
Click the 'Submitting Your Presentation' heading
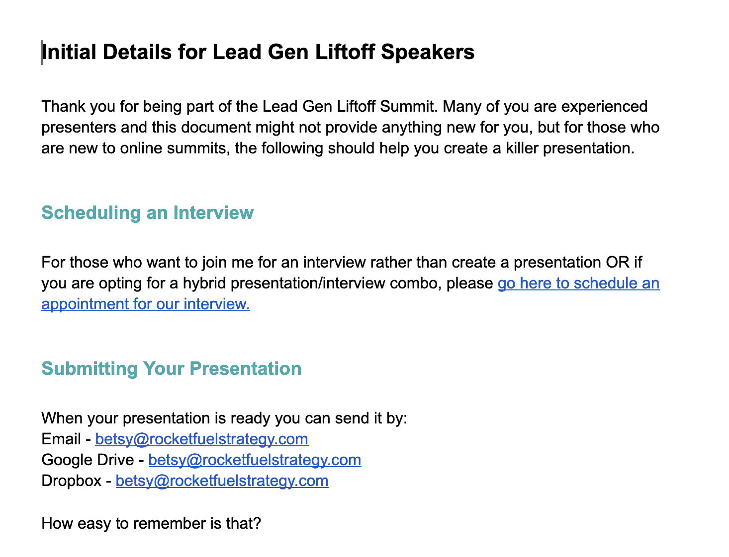172,368
